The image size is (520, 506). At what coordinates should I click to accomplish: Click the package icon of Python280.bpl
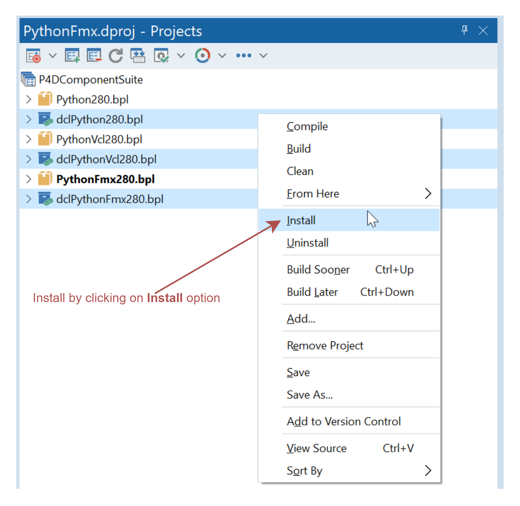pyautogui.click(x=45, y=99)
